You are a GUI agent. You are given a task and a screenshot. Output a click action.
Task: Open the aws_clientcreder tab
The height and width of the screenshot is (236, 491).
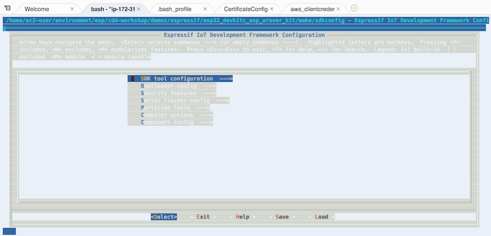tap(312, 9)
